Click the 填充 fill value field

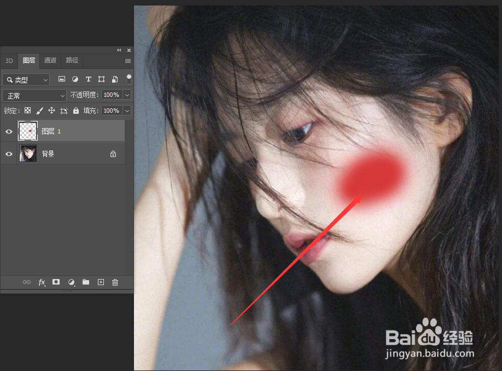point(112,111)
